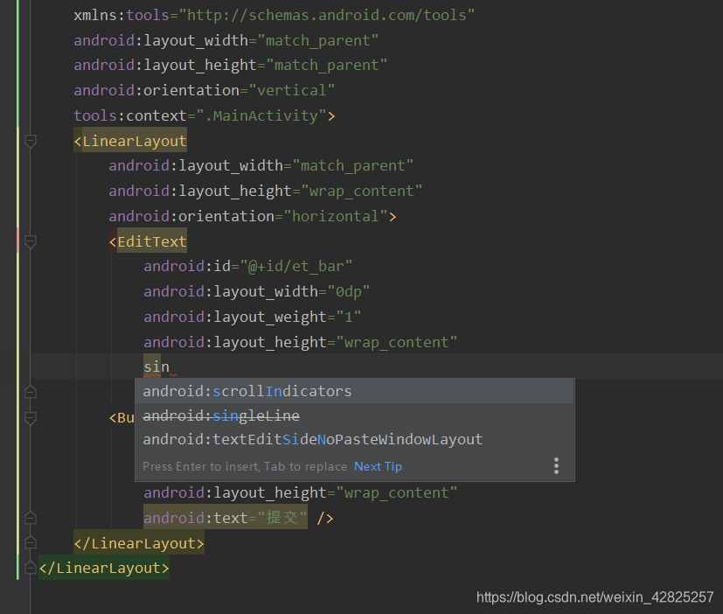This screenshot has height=614, width=723.
Task: Click the "@+id/et_bar" id value
Action: pyautogui.click(x=296, y=266)
